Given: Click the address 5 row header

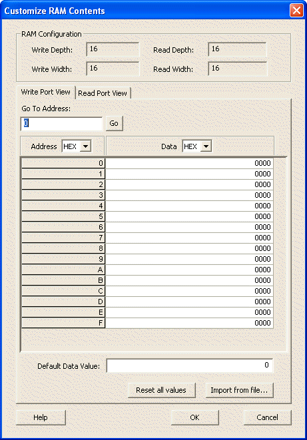Looking at the screenshot, I should (x=63, y=216).
